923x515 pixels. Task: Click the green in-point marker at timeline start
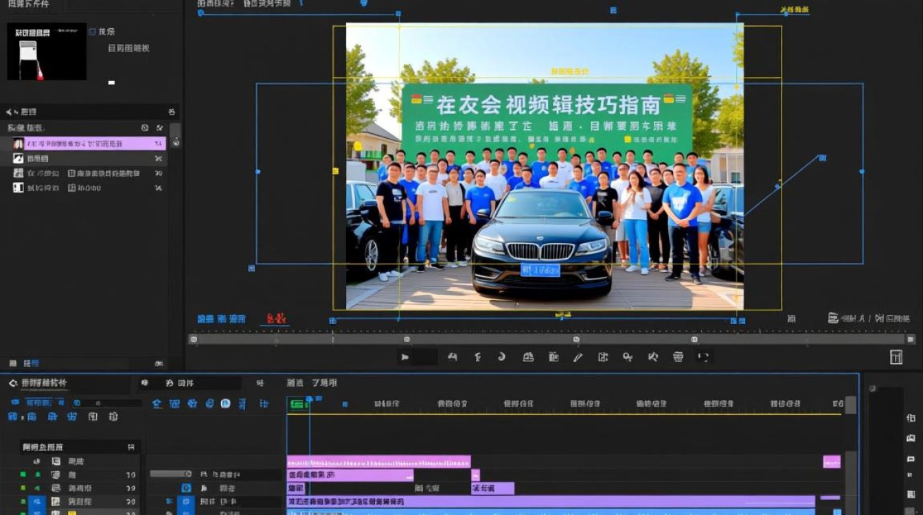297,404
